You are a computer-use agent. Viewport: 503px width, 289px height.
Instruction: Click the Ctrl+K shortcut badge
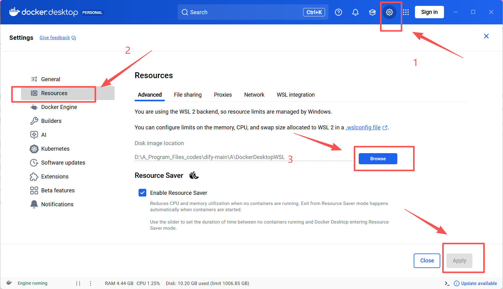pyautogui.click(x=314, y=12)
